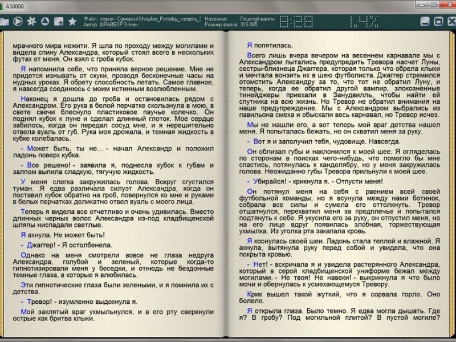This screenshot has width=456, height=342.
Task: Click the 8:28 digital clock display
Action: [x=296, y=22]
